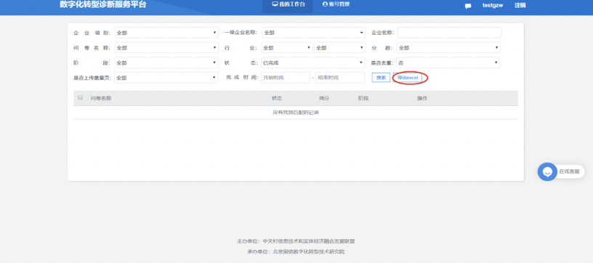
Task: Click the 结束时间 date field
Action: (340, 78)
